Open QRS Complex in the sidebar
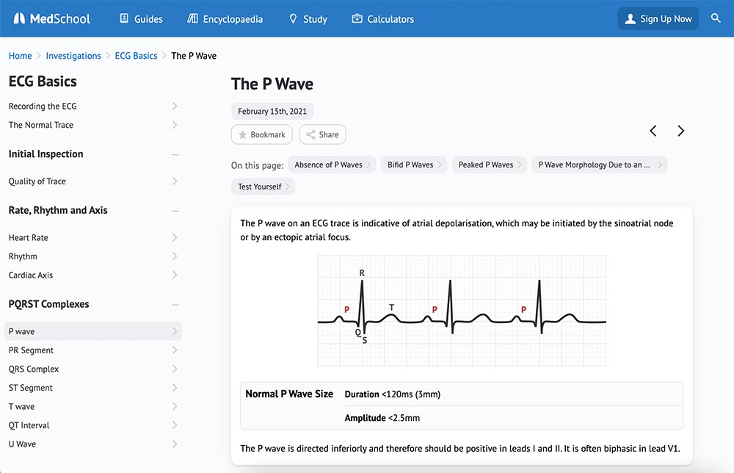734x473 pixels. (x=34, y=369)
